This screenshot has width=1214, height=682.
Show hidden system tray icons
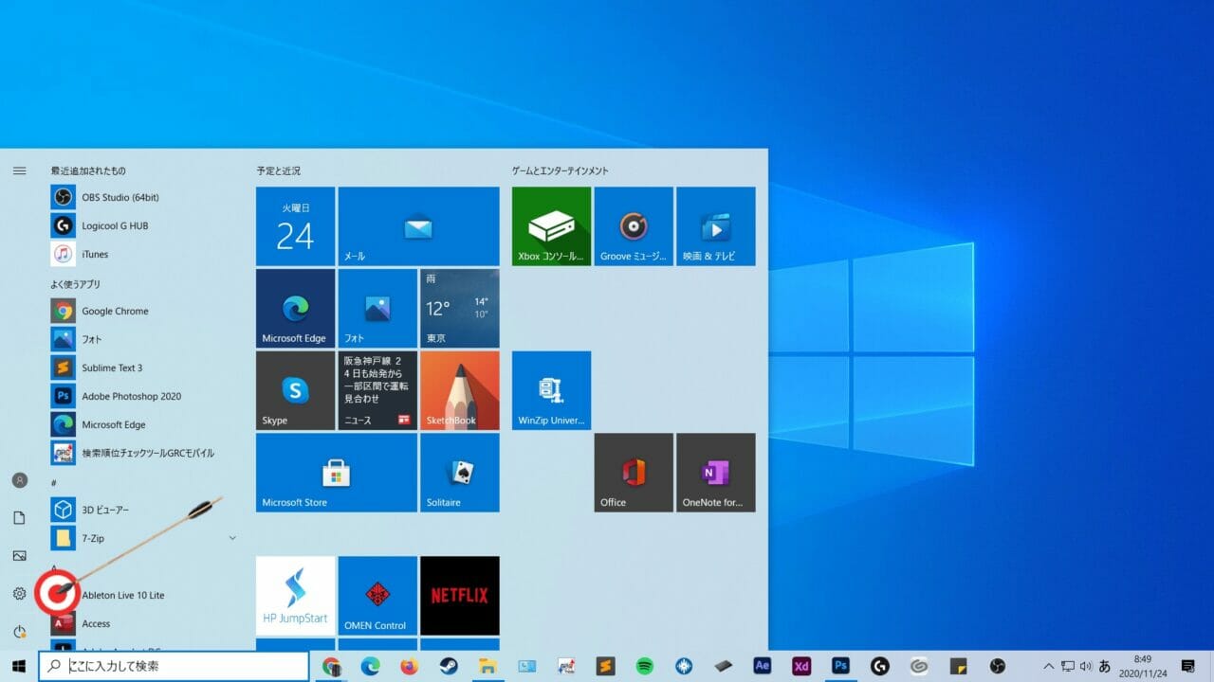point(1048,666)
